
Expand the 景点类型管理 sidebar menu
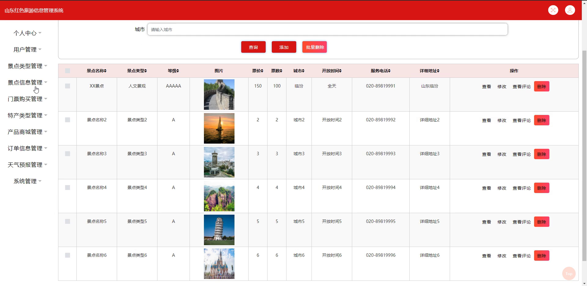(x=27, y=66)
